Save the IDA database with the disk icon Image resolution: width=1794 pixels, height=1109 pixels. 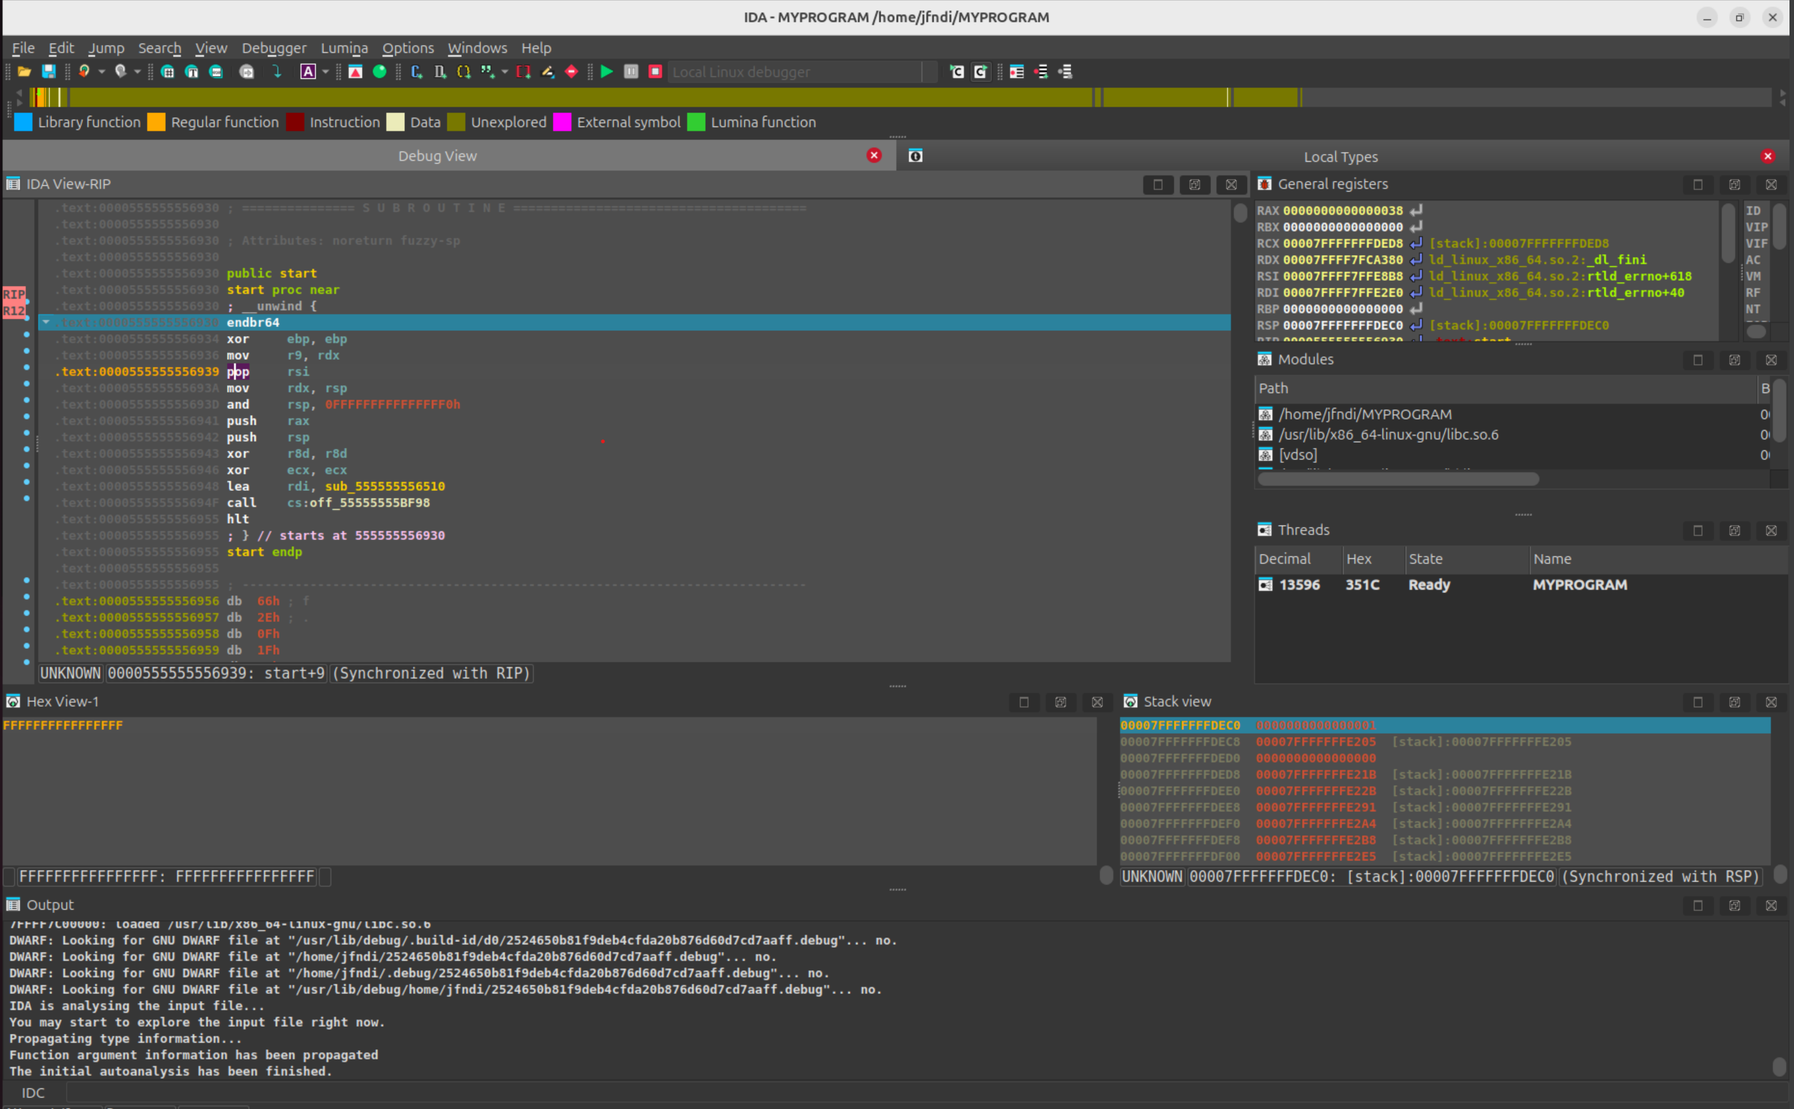(x=48, y=71)
